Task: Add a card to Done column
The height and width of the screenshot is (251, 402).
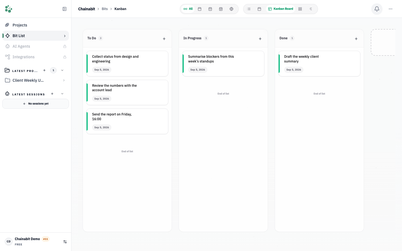Action: (356, 39)
